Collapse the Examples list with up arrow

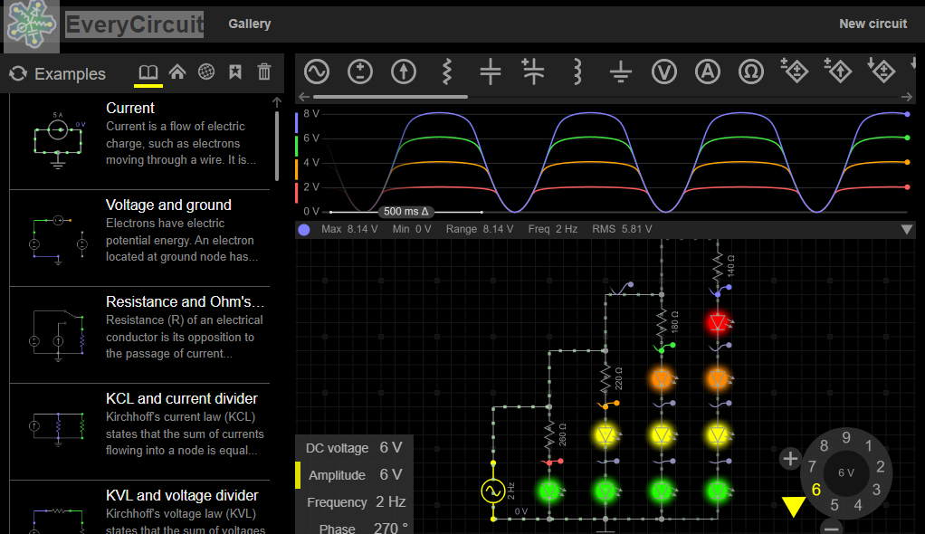pos(277,103)
